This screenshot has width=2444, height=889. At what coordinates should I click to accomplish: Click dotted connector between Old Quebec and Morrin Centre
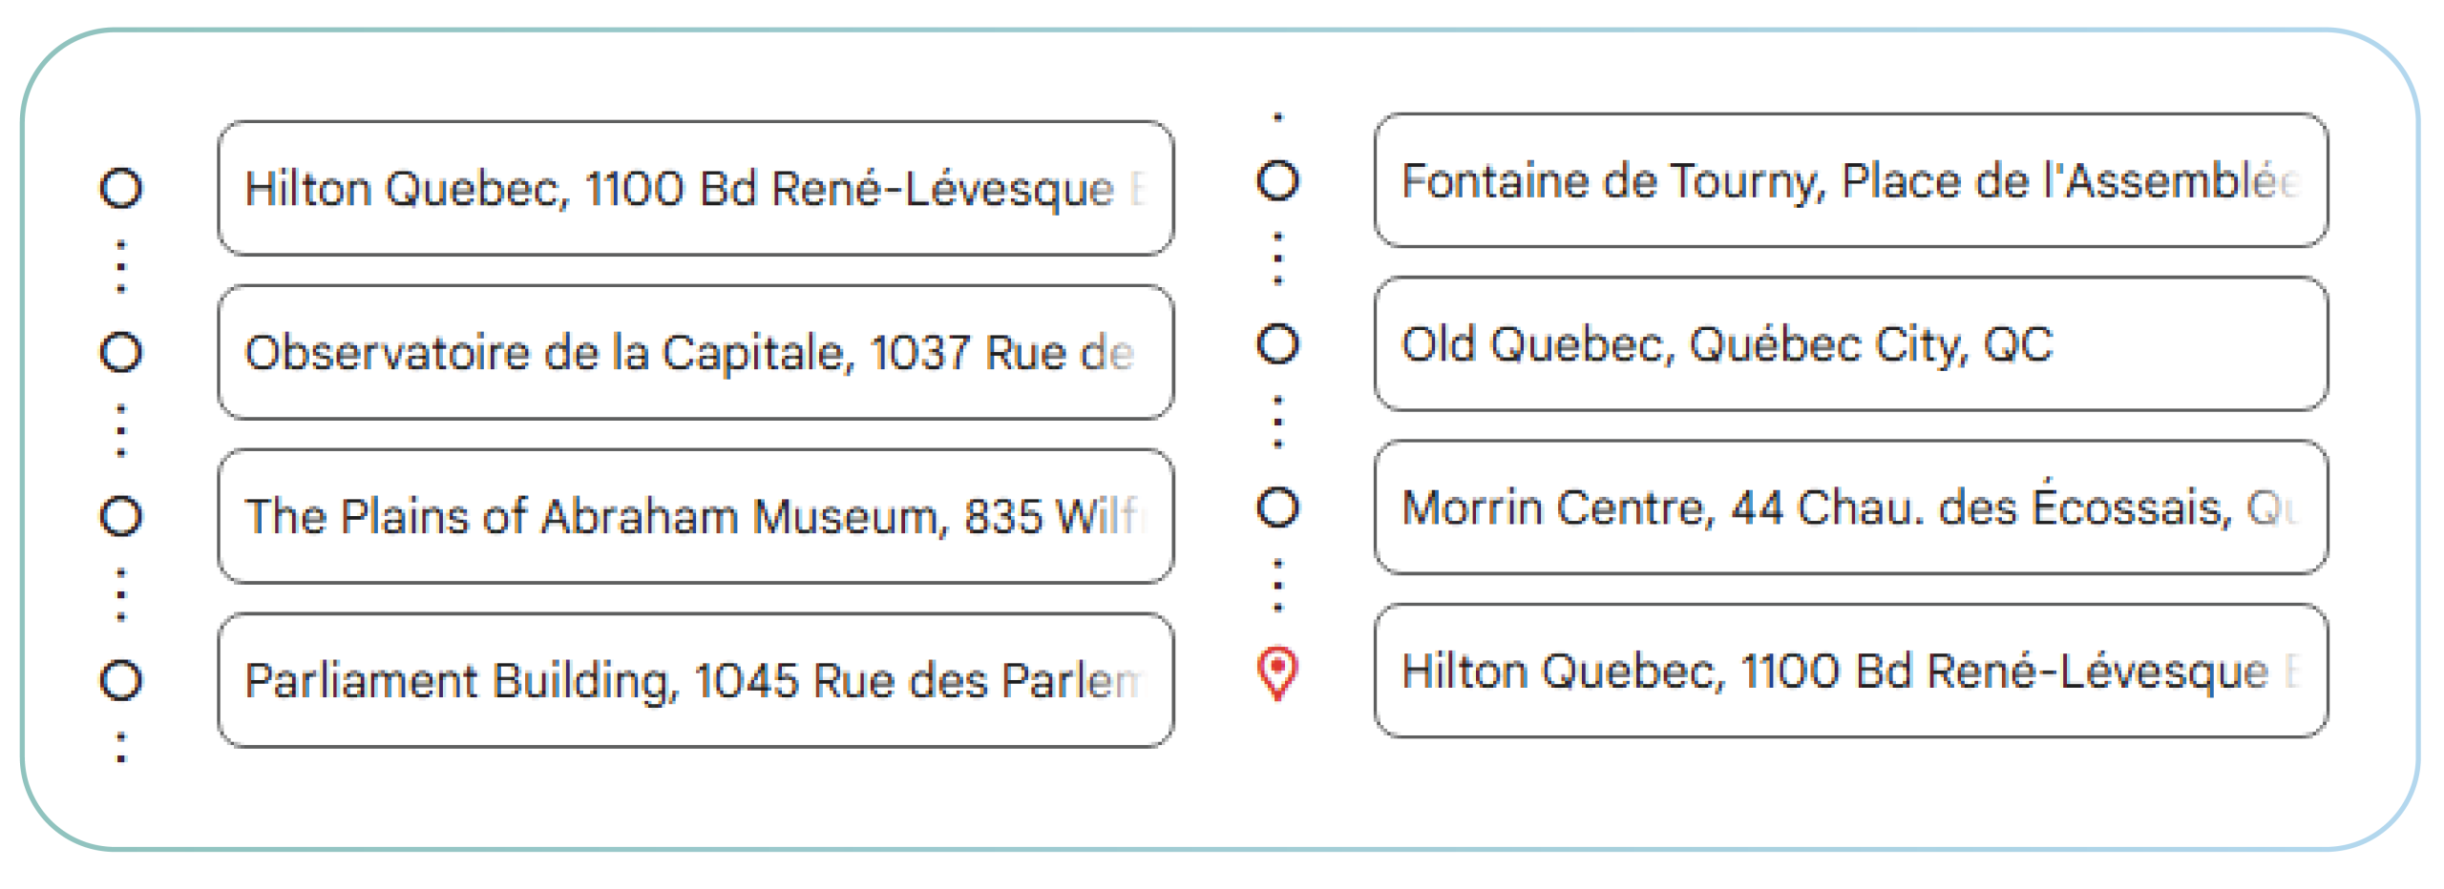(1278, 424)
